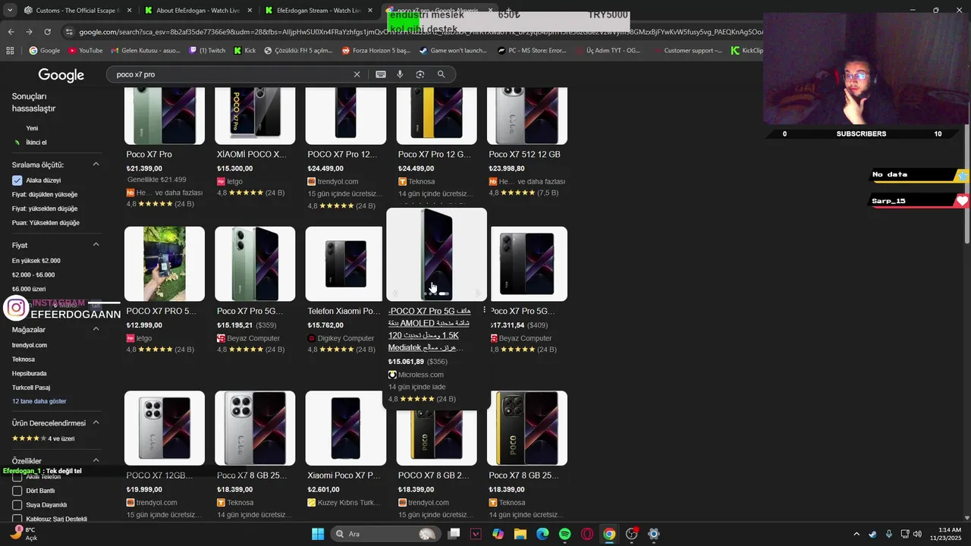Filter by store Turkcell Pasaj
Viewport: 971px width, 546px height.
tap(31, 388)
